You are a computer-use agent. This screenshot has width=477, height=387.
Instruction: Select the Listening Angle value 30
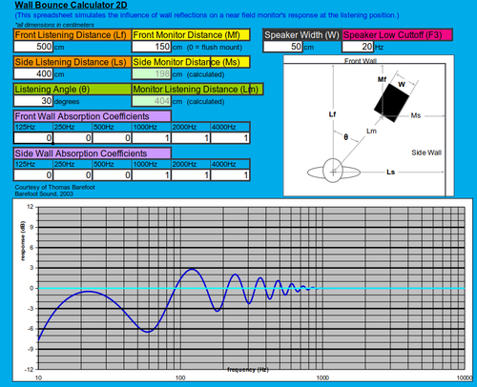33,101
